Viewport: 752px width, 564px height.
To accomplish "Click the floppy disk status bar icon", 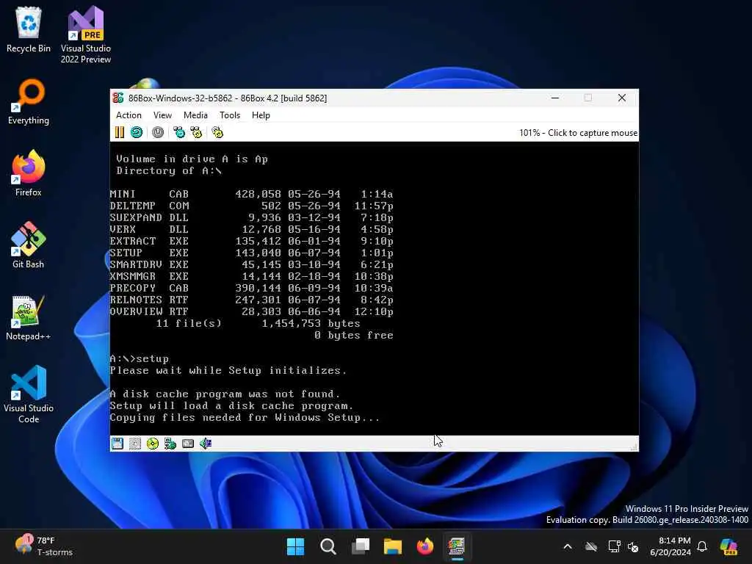I will 117,444.
